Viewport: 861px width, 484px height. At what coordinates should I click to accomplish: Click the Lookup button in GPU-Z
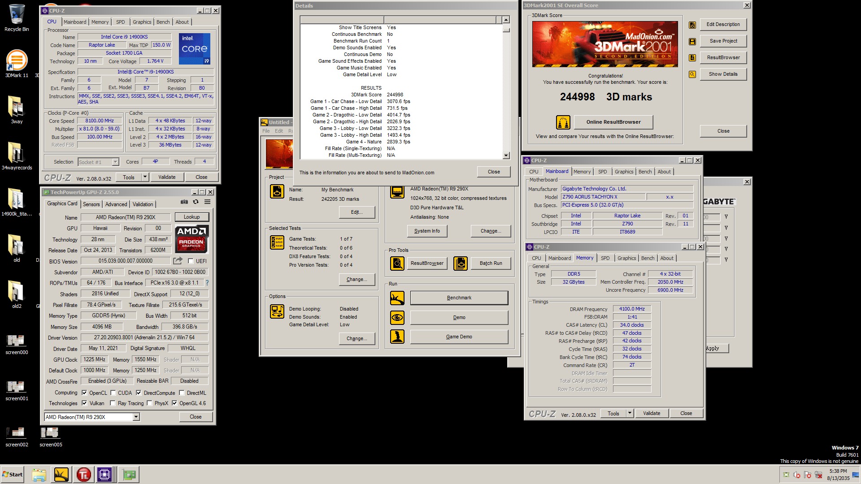[x=191, y=217]
